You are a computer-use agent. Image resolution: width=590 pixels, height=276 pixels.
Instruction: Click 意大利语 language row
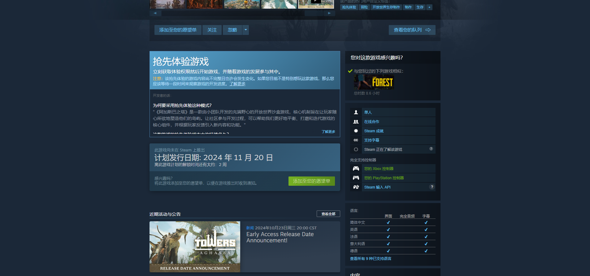point(393,244)
